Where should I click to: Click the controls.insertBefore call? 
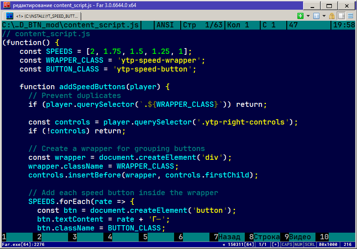point(143,175)
